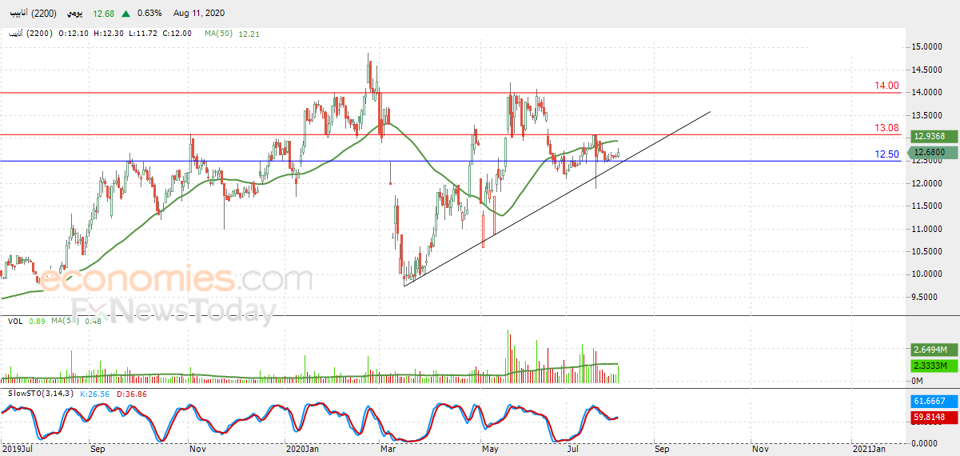
Task: Click the green up-triangle price change indicator
Action: 125,14
